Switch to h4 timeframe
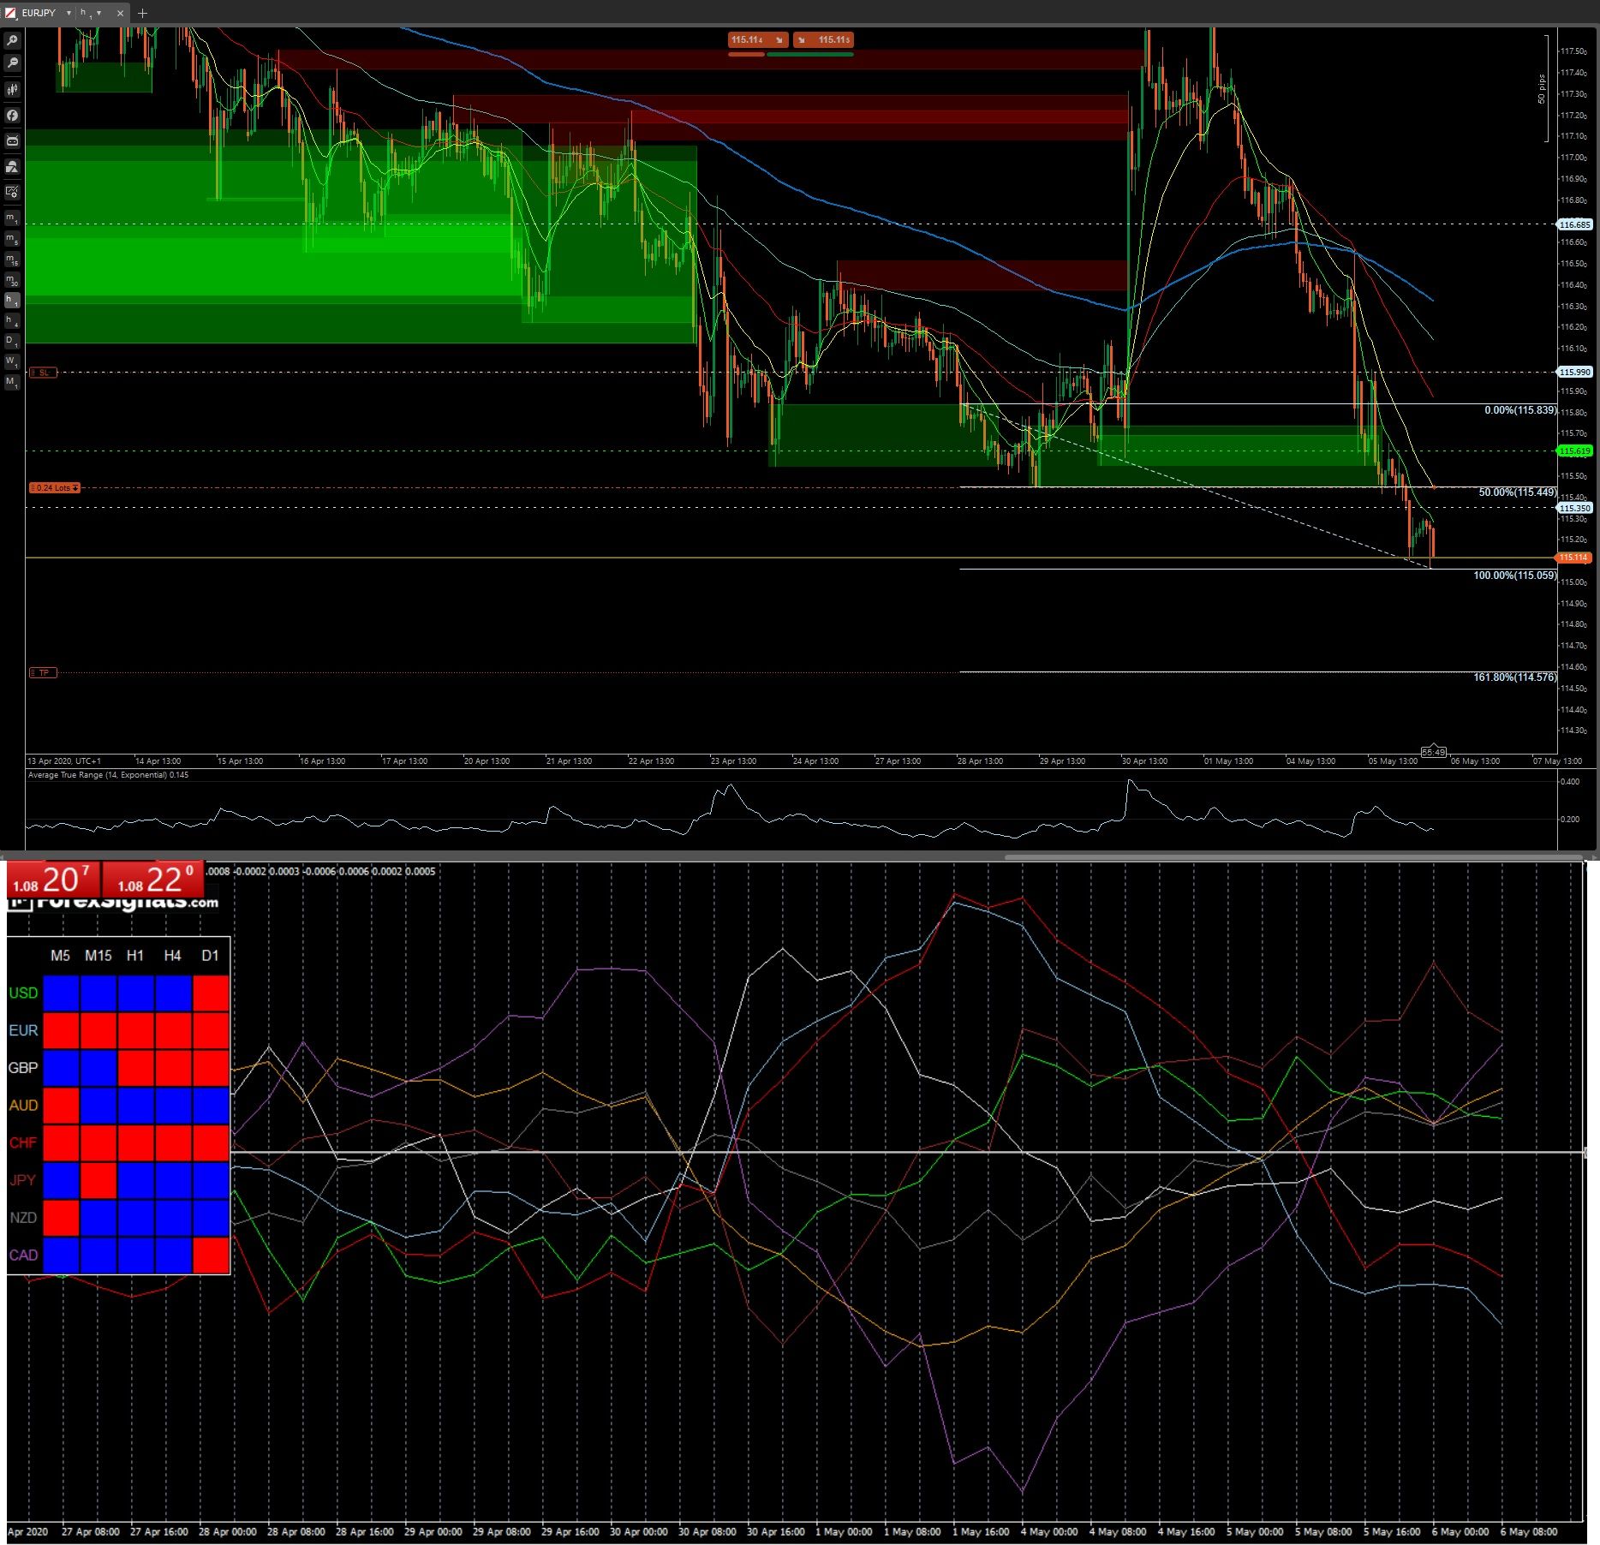 12,320
